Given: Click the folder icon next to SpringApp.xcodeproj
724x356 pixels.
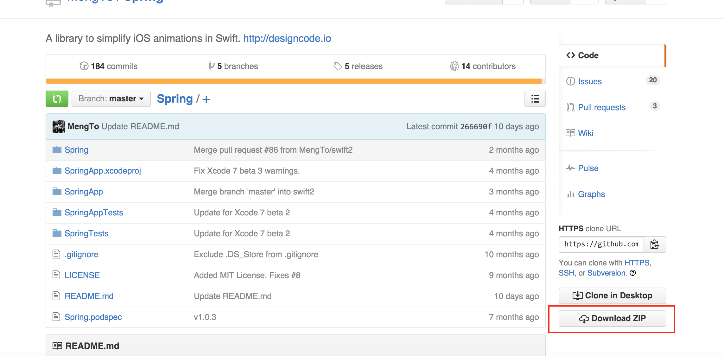Looking at the screenshot, I should [57, 171].
